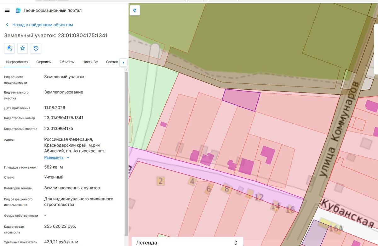This screenshot has height=246, width=378.
Task: Click the chevron next to Развернуть
Action: point(68,157)
